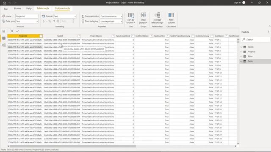
Task: Click New column button
Action: click(171, 18)
